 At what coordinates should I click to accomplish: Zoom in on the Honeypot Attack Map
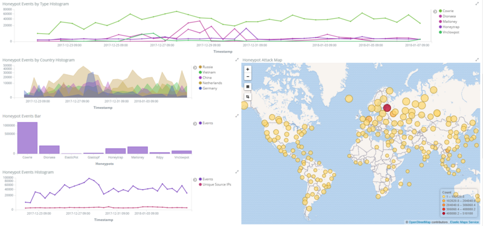pos(248,69)
